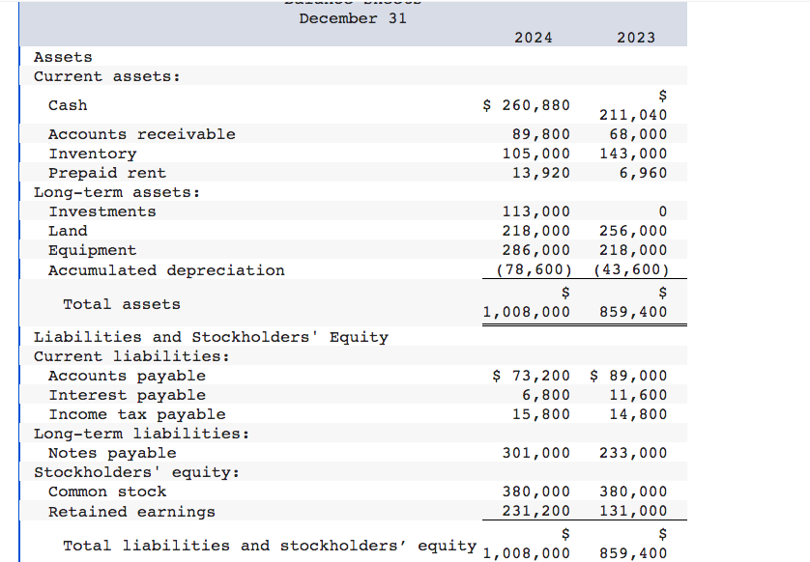The image size is (810, 562).
Task: Click the Interest payable label
Action: click(x=127, y=394)
